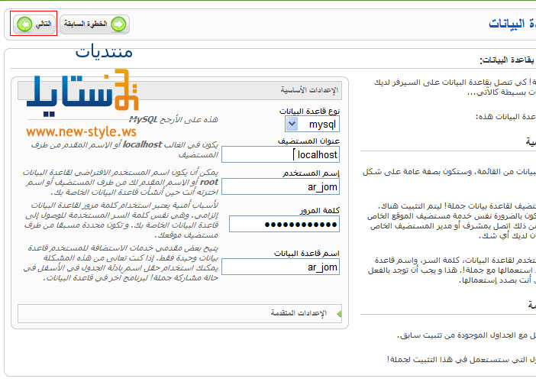Click the host address field containing localhost

[280, 154]
